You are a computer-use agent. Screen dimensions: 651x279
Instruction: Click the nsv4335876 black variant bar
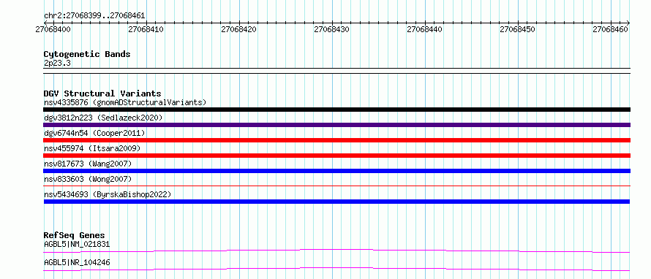point(336,110)
